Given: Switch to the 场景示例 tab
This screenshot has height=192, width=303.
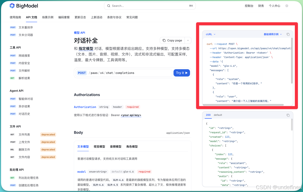Looking at the screenshot, I should tap(47, 17).
